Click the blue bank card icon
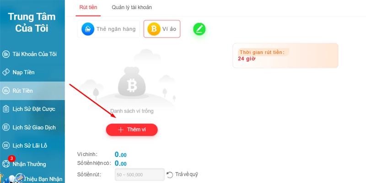Image resolution: width=366 pixels, height=183 pixels. [88, 29]
